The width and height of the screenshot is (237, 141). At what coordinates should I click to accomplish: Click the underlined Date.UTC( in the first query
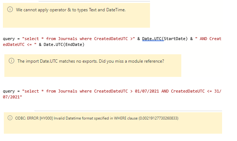coord(153,39)
